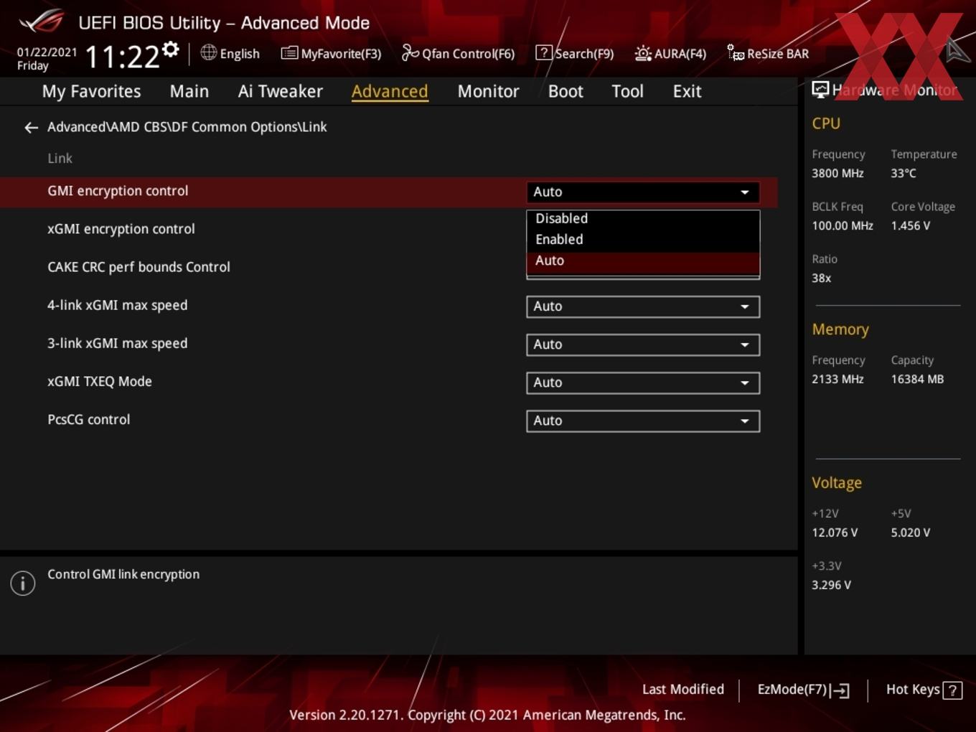Collapse the GMI encryption control dropdown

pyautogui.click(x=643, y=192)
